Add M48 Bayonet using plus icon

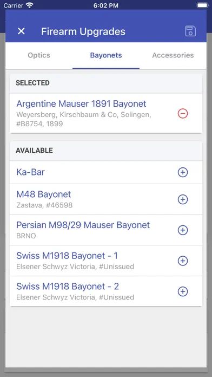183,199
